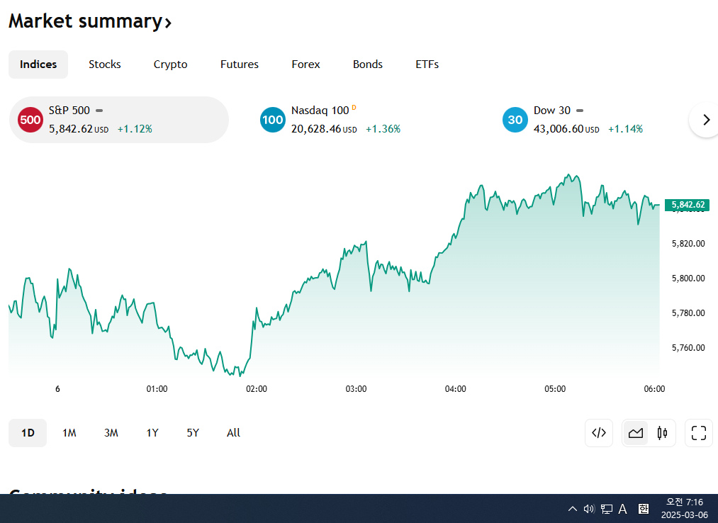
Task: Click the S&P 500 red logo
Action: (x=30, y=120)
